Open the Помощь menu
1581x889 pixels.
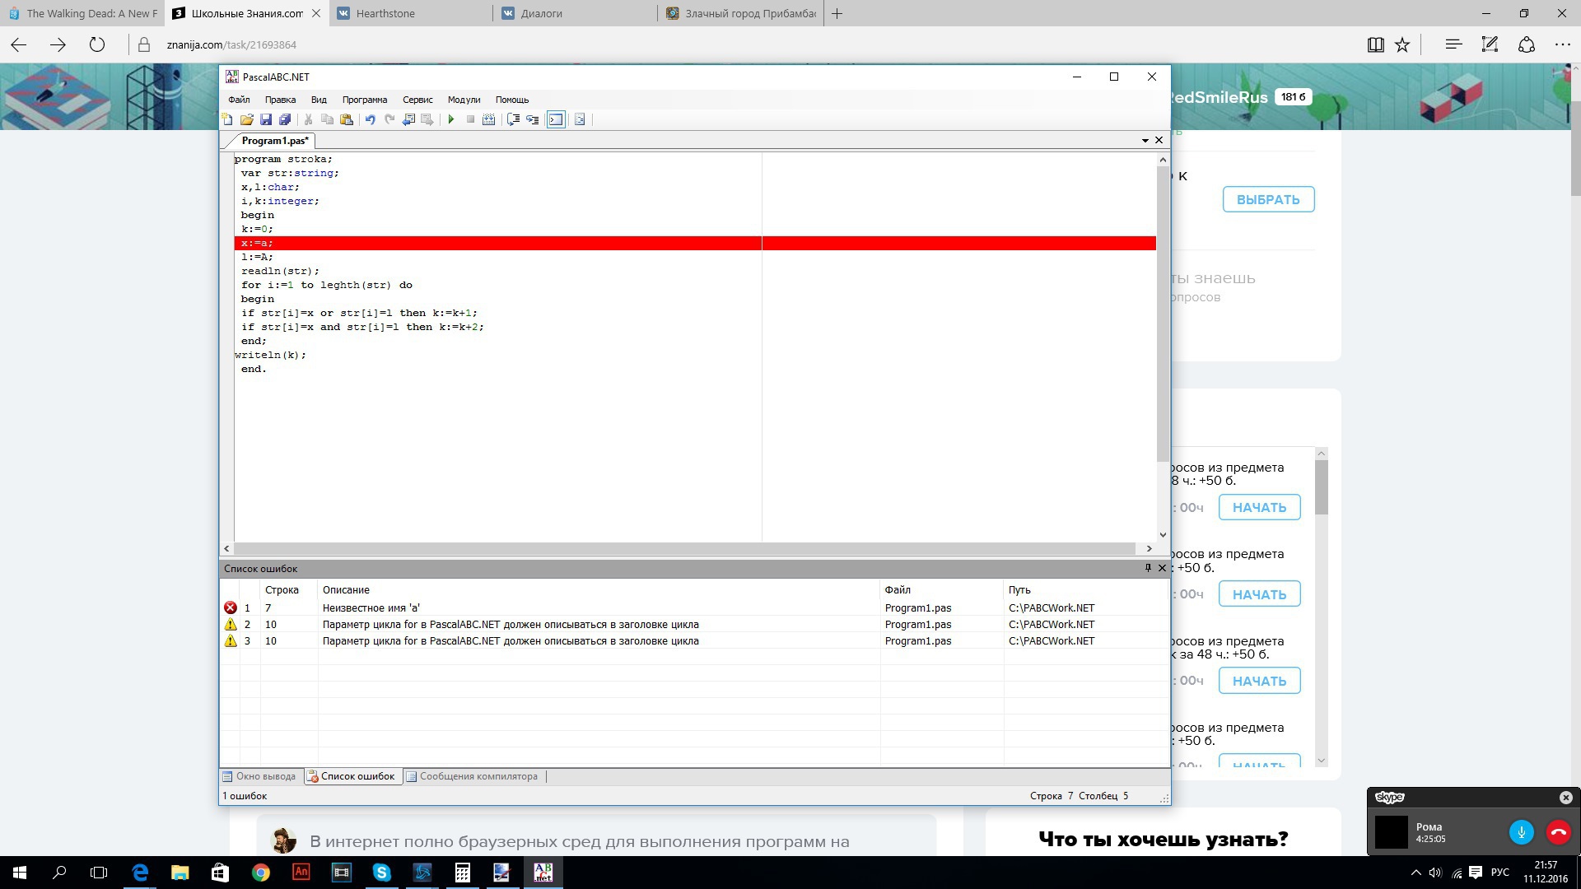point(512,100)
